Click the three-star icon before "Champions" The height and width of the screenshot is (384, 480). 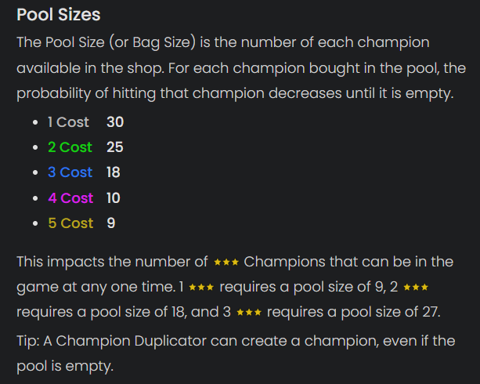point(226,262)
